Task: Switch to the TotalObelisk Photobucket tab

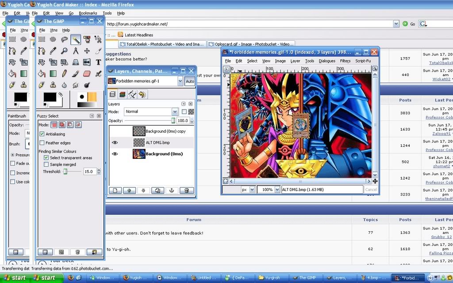Action: tap(162, 44)
